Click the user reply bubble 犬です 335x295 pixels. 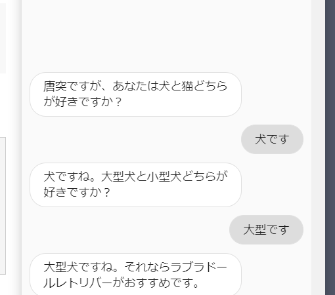(x=272, y=139)
